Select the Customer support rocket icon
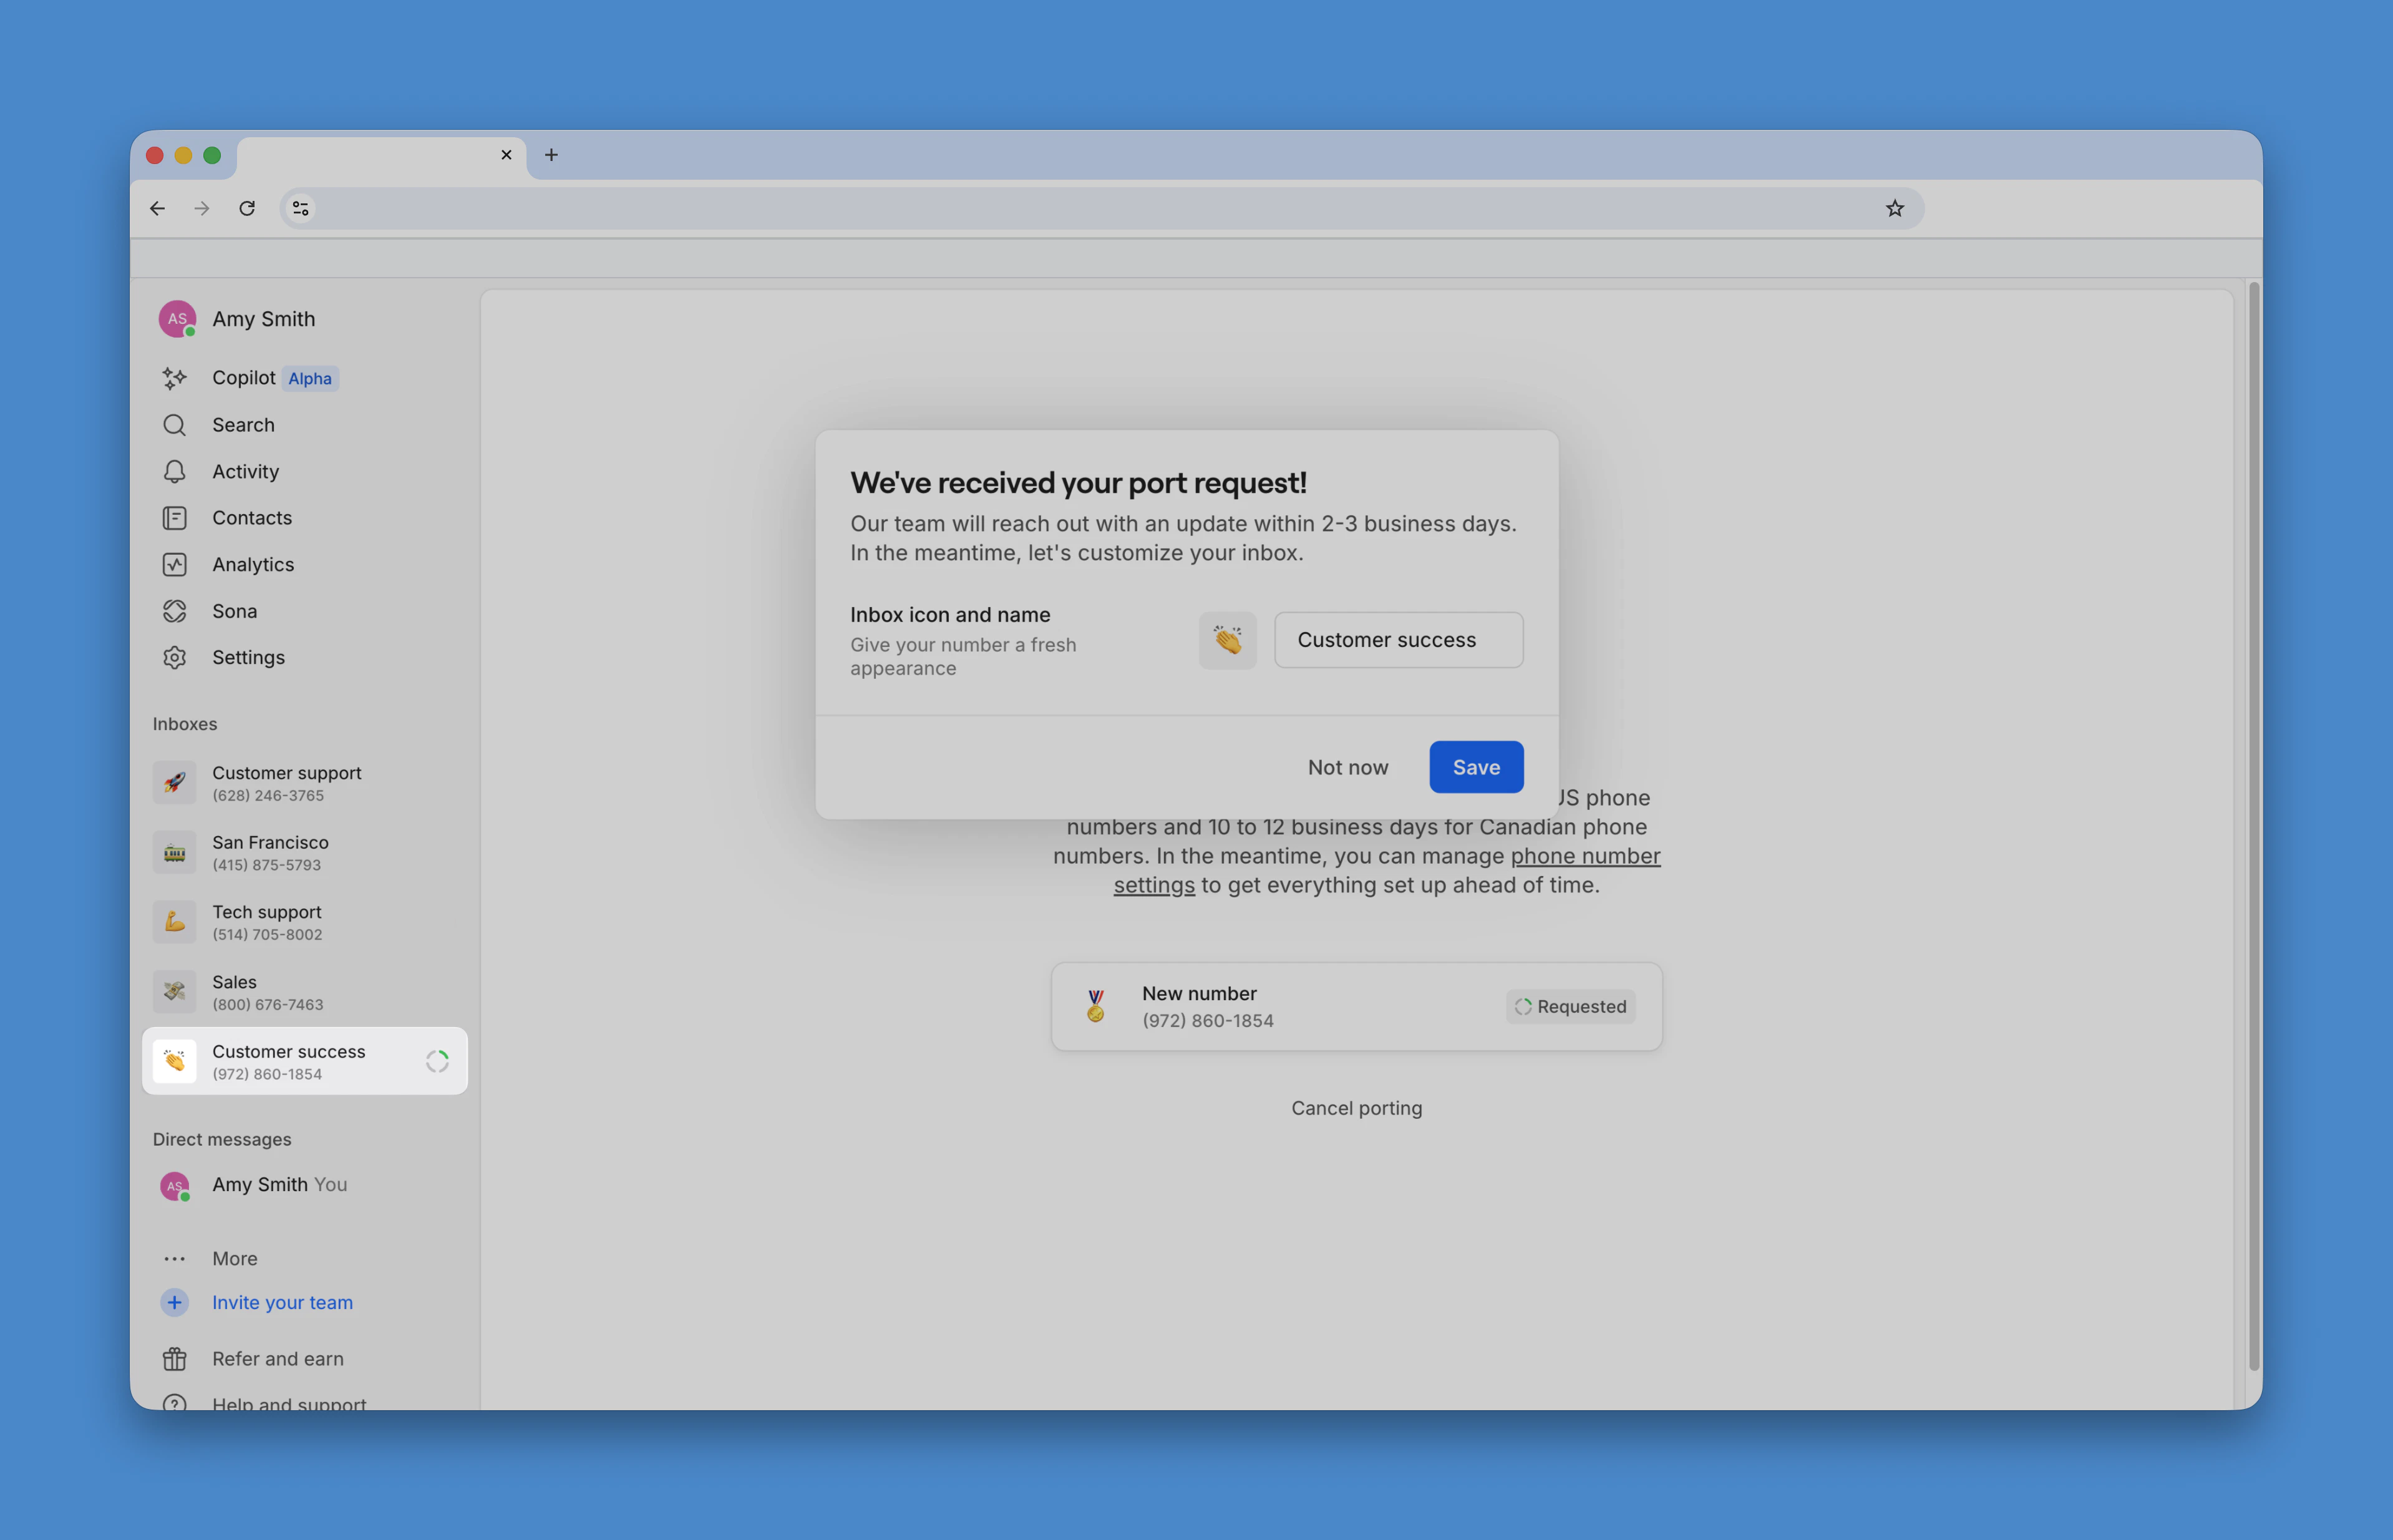 [175, 783]
